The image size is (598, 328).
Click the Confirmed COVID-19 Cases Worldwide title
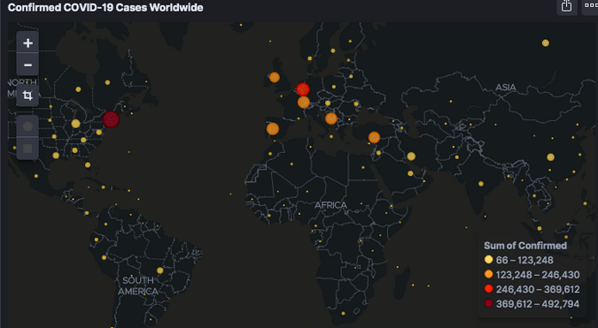click(x=105, y=7)
